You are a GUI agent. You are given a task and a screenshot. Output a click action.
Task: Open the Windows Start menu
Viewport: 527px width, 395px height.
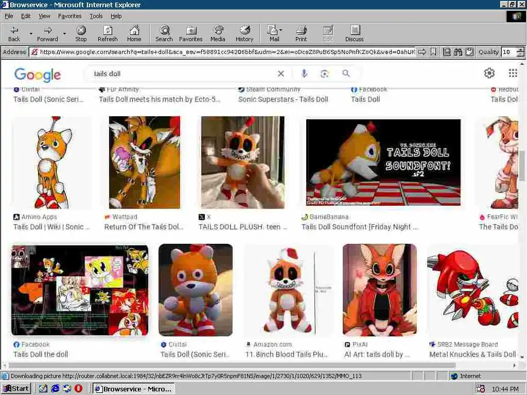point(16,389)
